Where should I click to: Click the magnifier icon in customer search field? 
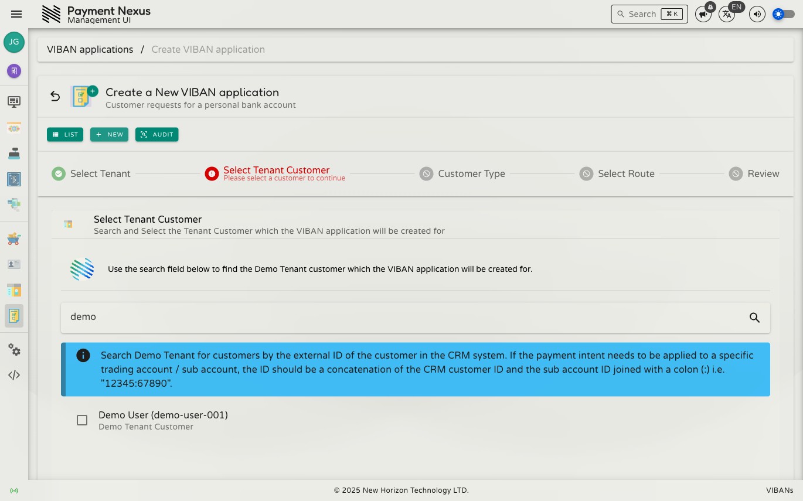tap(754, 318)
